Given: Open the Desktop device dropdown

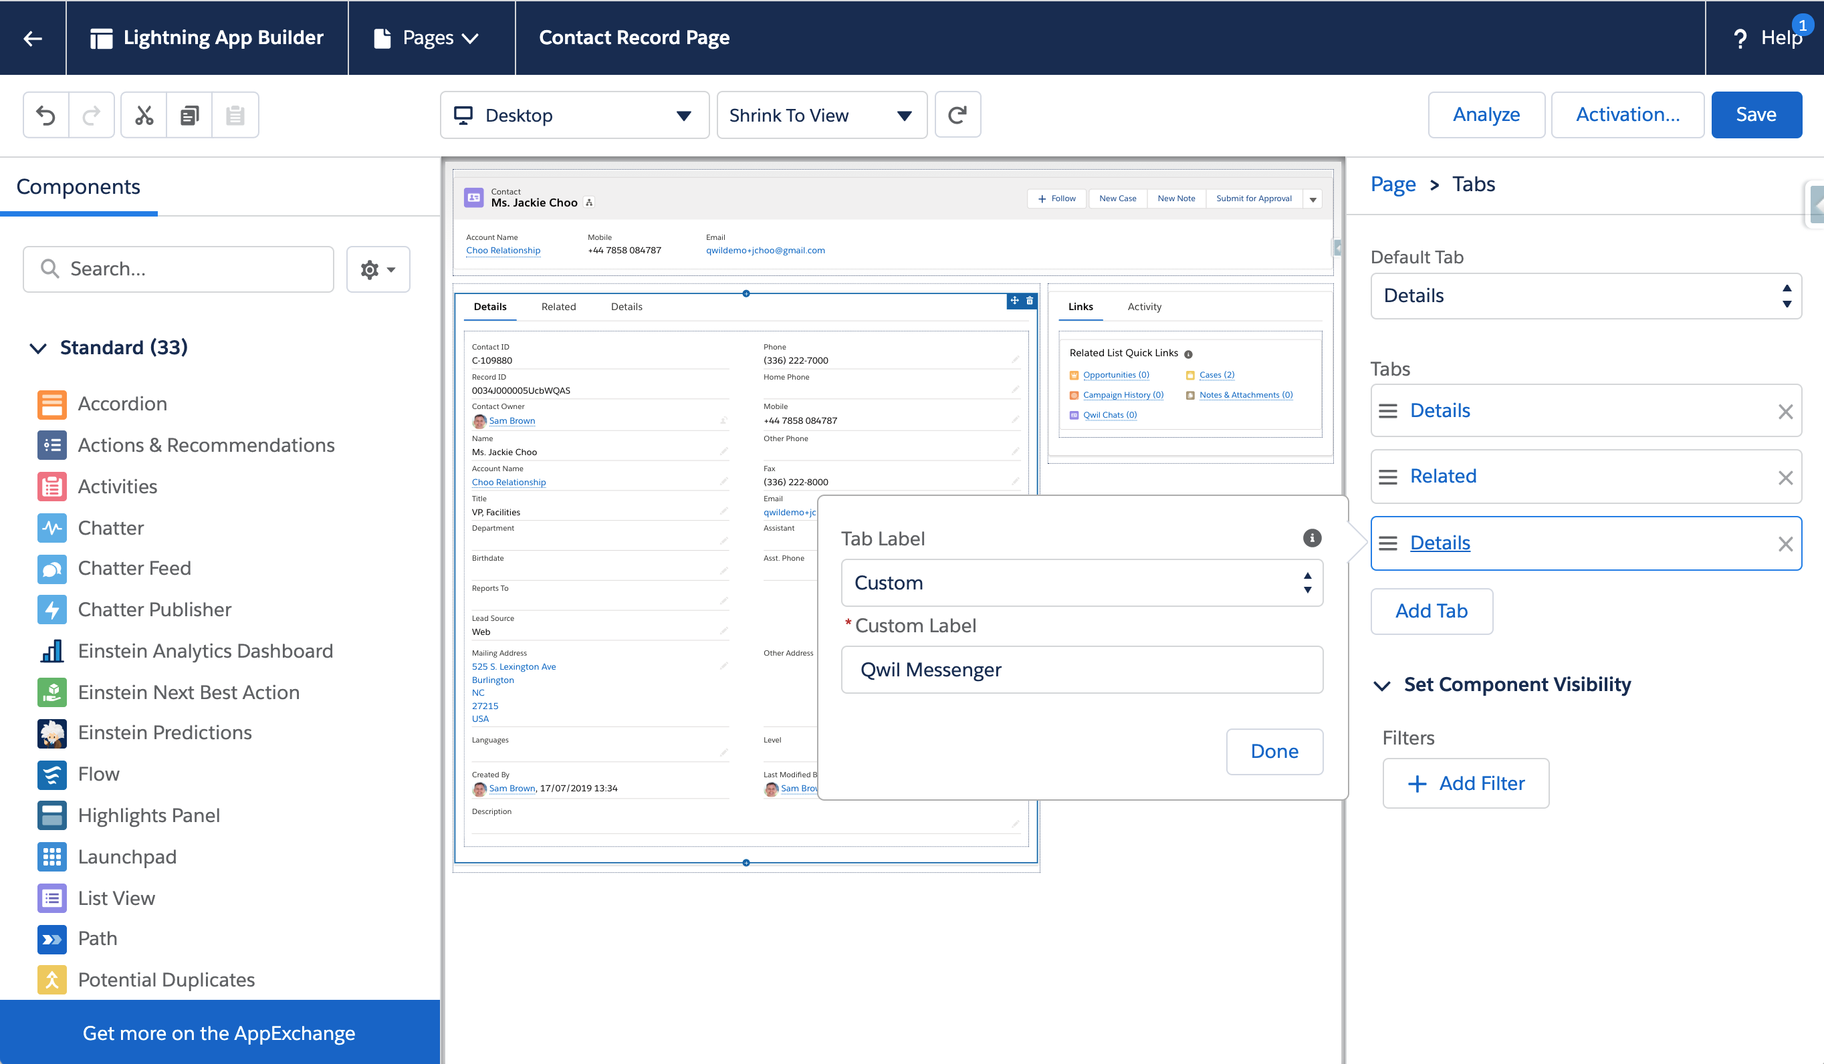Looking at the screenshot, I should (574, 115).
